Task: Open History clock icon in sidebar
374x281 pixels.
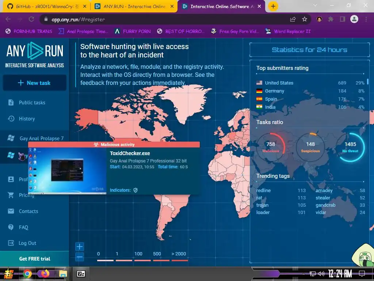Action: click(11, 119)
